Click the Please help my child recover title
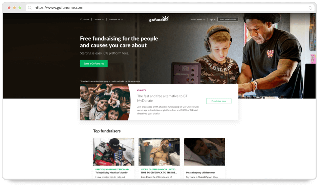This screenshot has width=319, height=188. coord(200,173)
